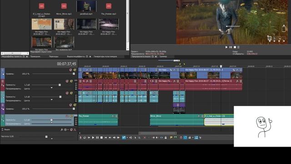
Task: Mute purple video track 4
Action: tap(70, 105)
